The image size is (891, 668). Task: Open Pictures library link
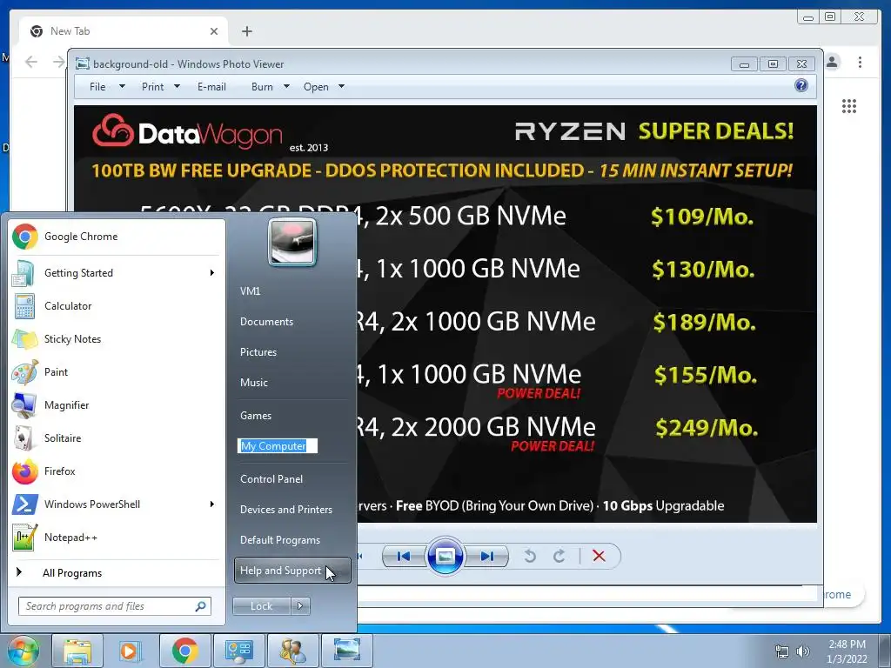(292, 352)
